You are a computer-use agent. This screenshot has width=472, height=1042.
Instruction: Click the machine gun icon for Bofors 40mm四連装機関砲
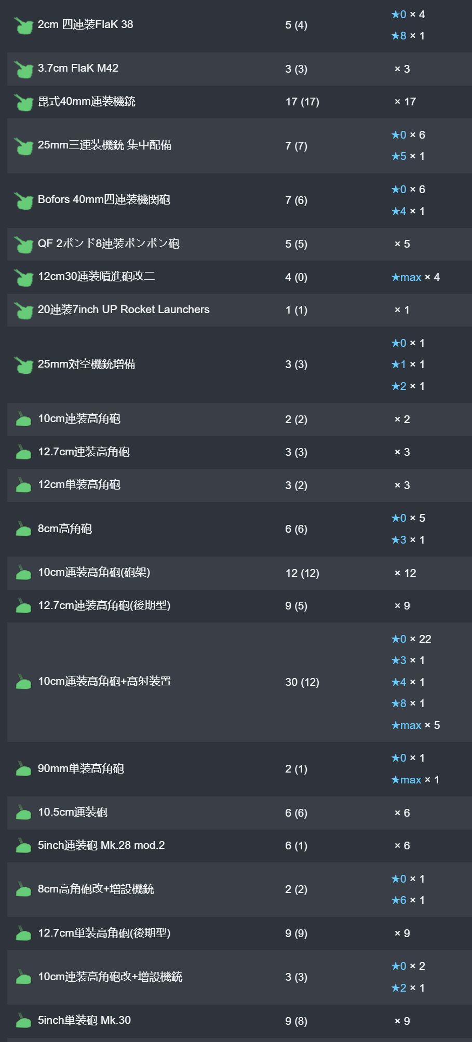[23, 200]
